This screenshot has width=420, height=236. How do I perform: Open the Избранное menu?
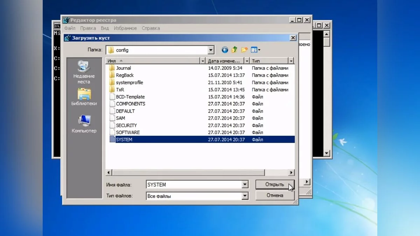click(x=126, y=28)
